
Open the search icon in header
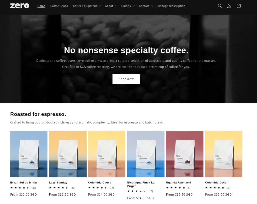220,6
